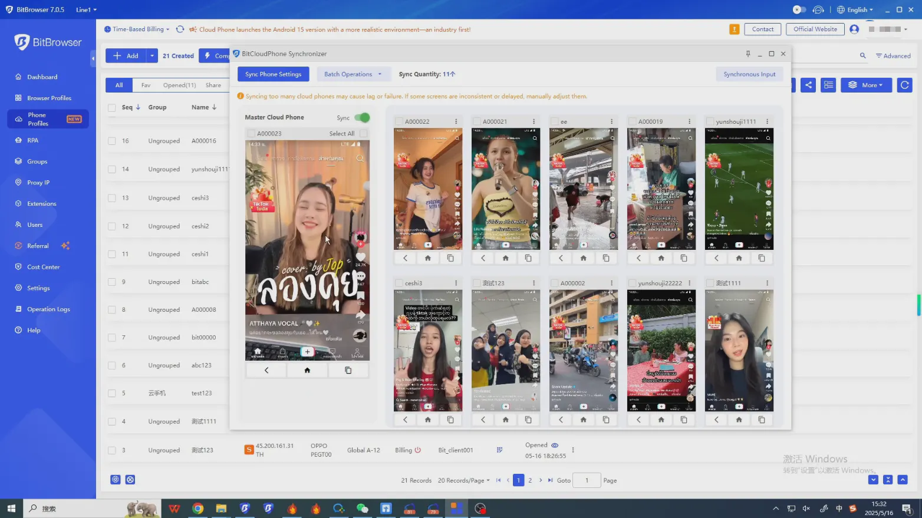This screenshot has width=922, height=518.
Task: Open three-dot menu for ceshi3 phone
Action: 456,283
